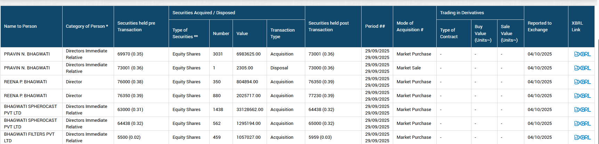
Task: Click the Trading in Derivatives group header
Action: pyautogui.click(x=462, y=13)
